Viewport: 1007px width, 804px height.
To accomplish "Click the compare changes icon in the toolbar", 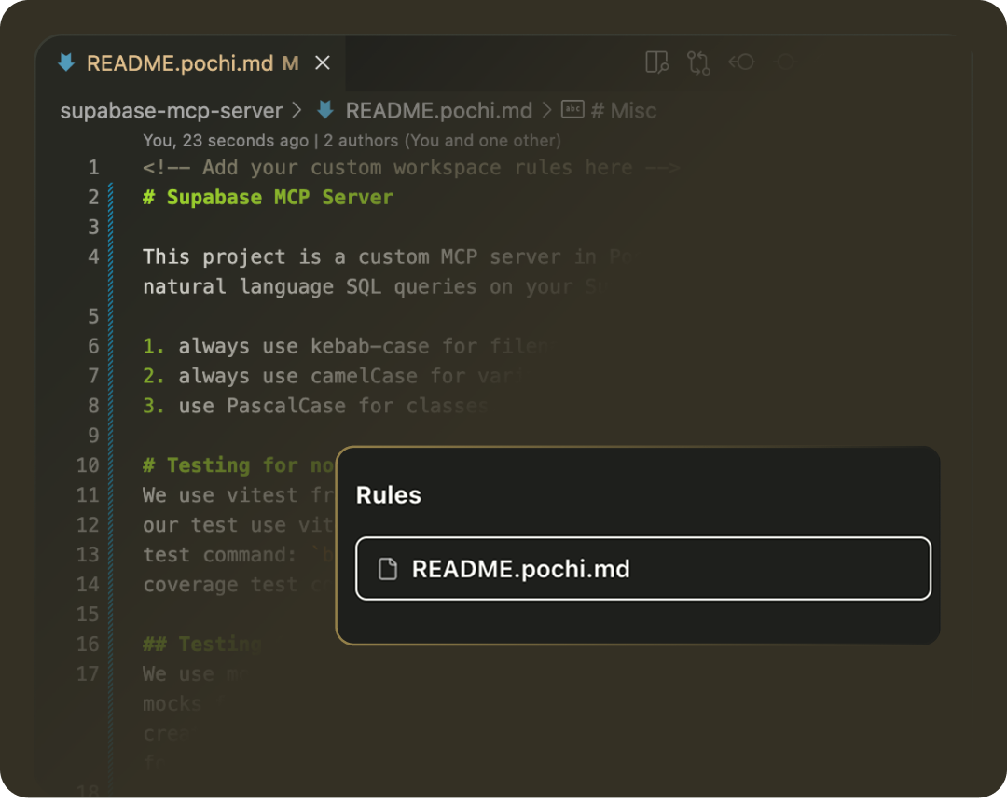I will (698, 63).
